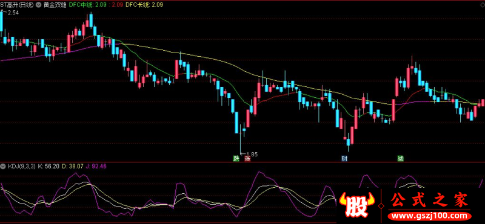Click the 公式之家 red title text

point(430,200)
